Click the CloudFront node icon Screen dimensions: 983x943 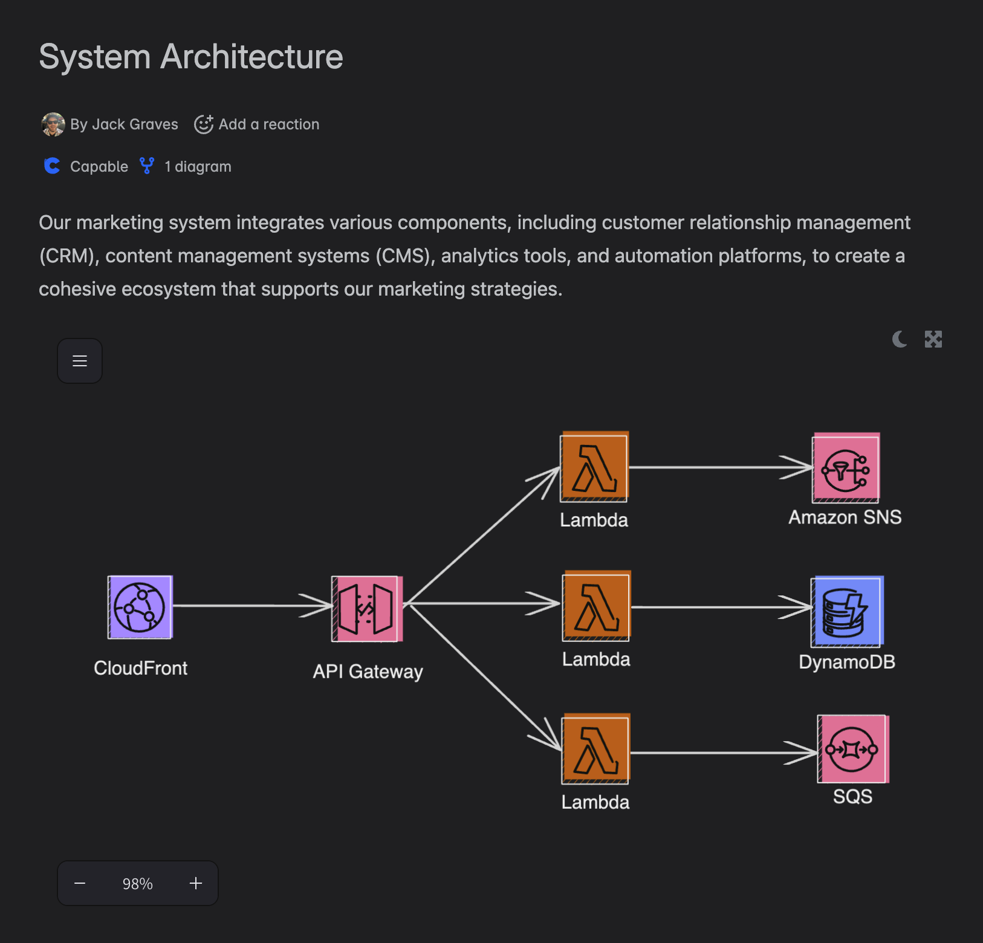pos(140,607)
